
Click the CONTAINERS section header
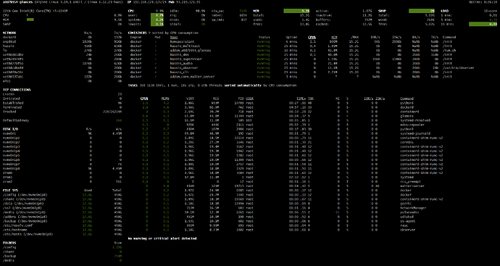137,33
